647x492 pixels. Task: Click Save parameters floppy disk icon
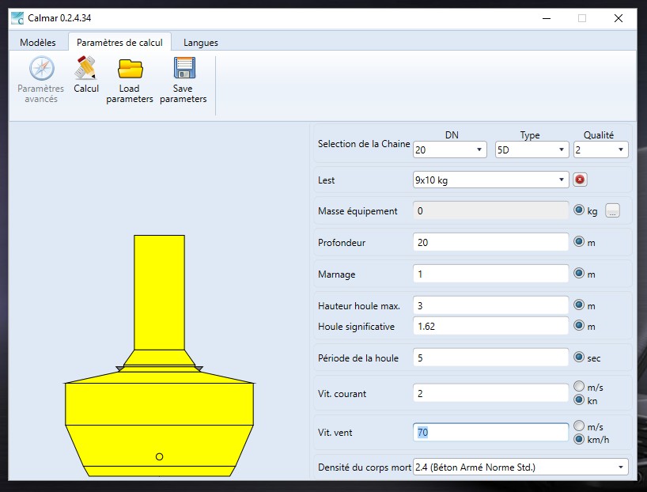pos(184,70)
